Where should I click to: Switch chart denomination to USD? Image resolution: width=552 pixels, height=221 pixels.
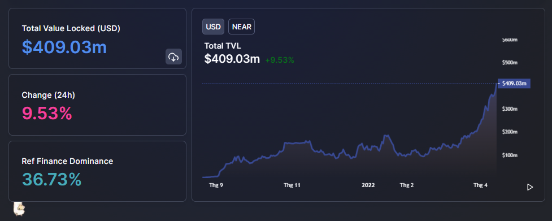(x=213, y=27)
